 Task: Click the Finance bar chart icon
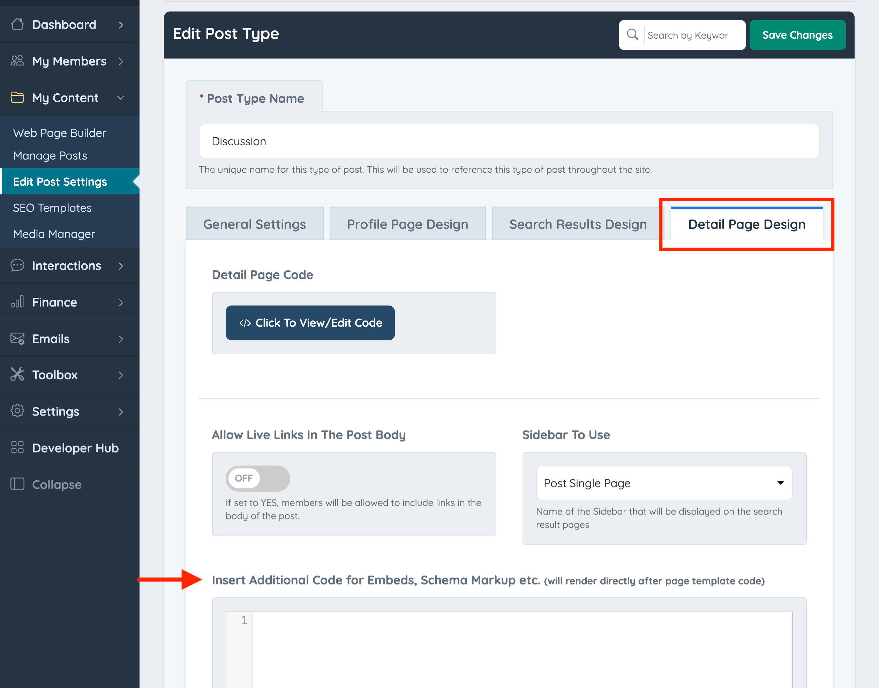[17, 302]
